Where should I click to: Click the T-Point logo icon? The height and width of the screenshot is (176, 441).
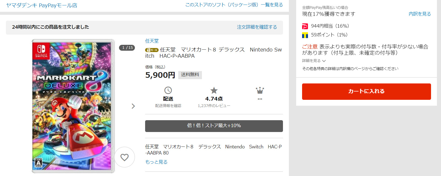point(305,35)
